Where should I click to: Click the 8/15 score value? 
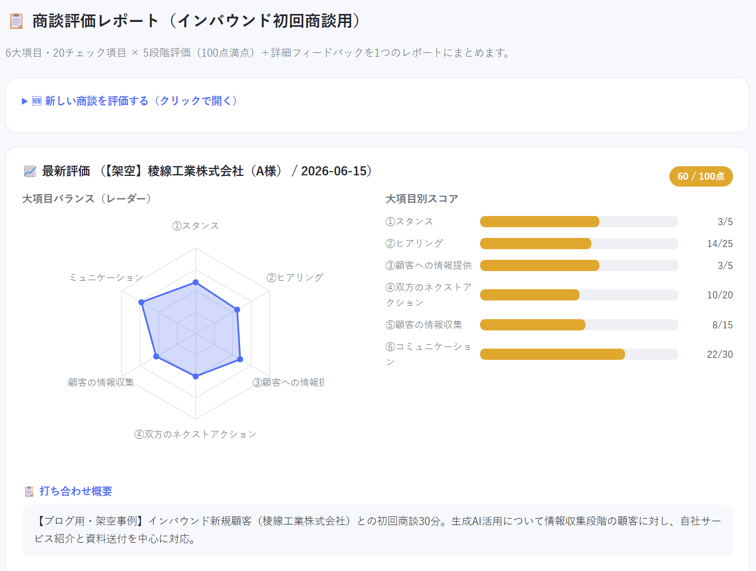pyautogui.click(x=722, y=325)
